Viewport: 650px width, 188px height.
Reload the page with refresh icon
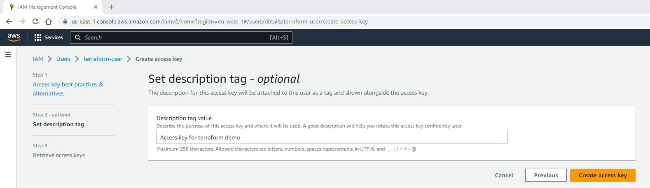click(x=35, y=21)
